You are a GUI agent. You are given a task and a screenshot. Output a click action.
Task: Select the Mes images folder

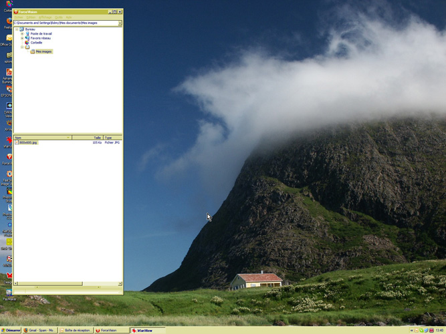point(43,51)
